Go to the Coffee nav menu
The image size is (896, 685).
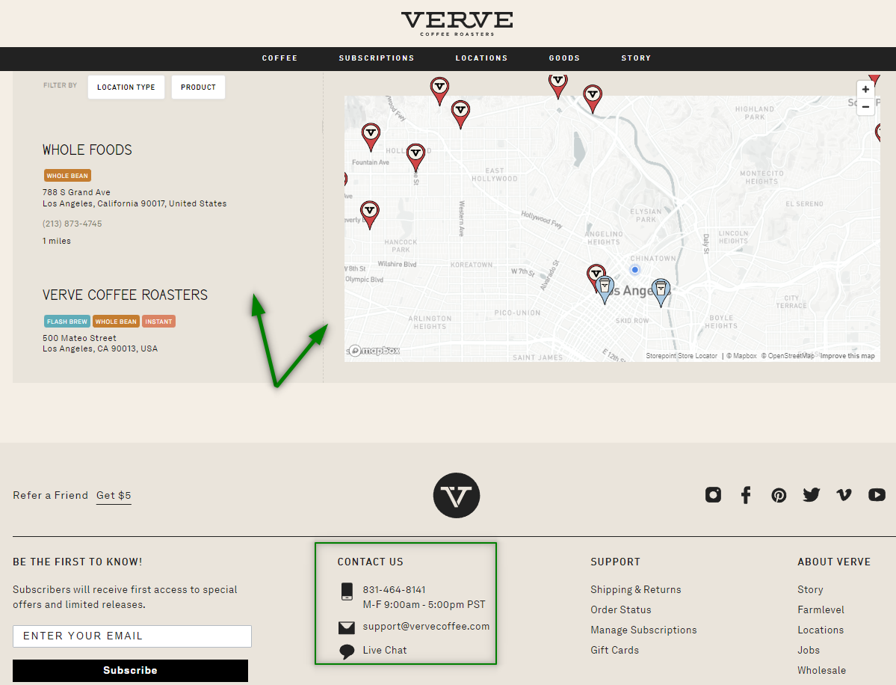pos(279,58)
